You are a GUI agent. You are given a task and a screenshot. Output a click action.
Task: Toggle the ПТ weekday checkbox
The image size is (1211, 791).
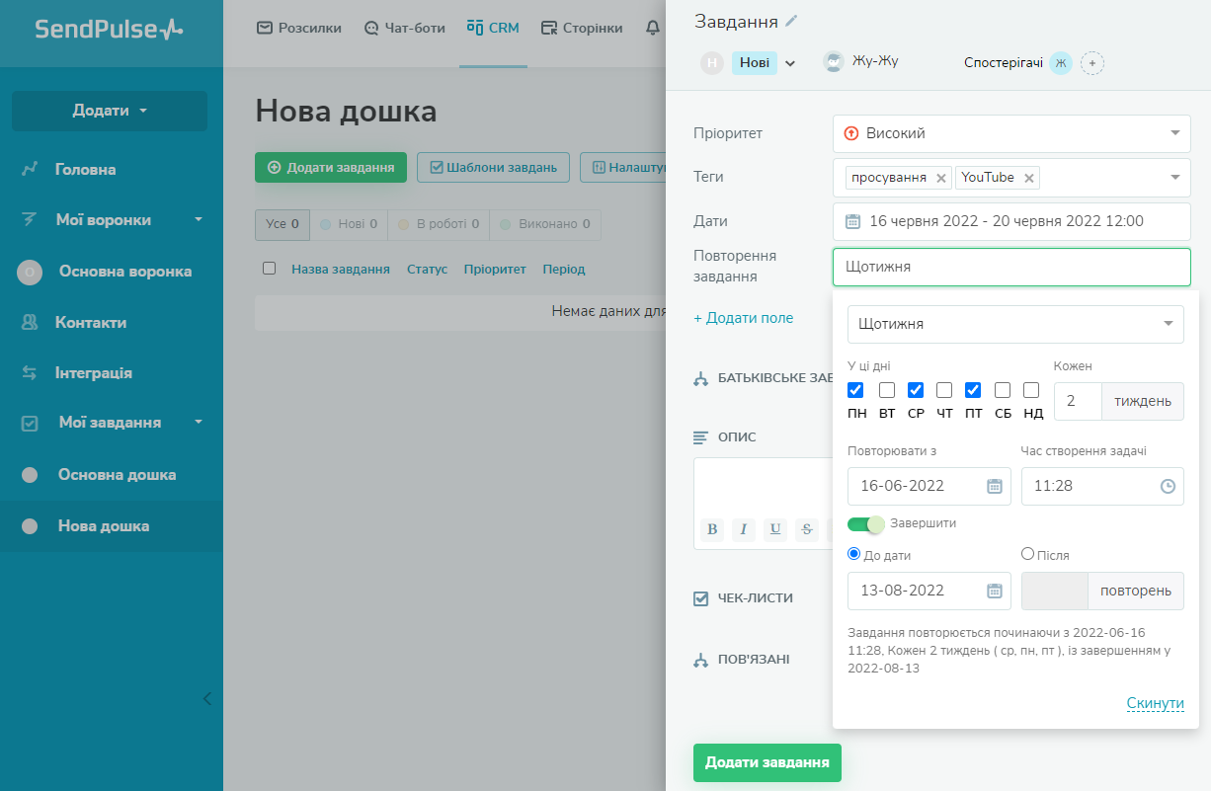tap(973, 390)
